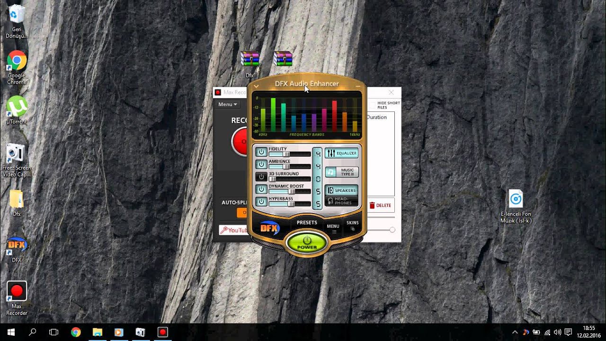606x341 pixels.
Task: Enable the 3D Surround power toggle
Action: (x=261, y=177)
